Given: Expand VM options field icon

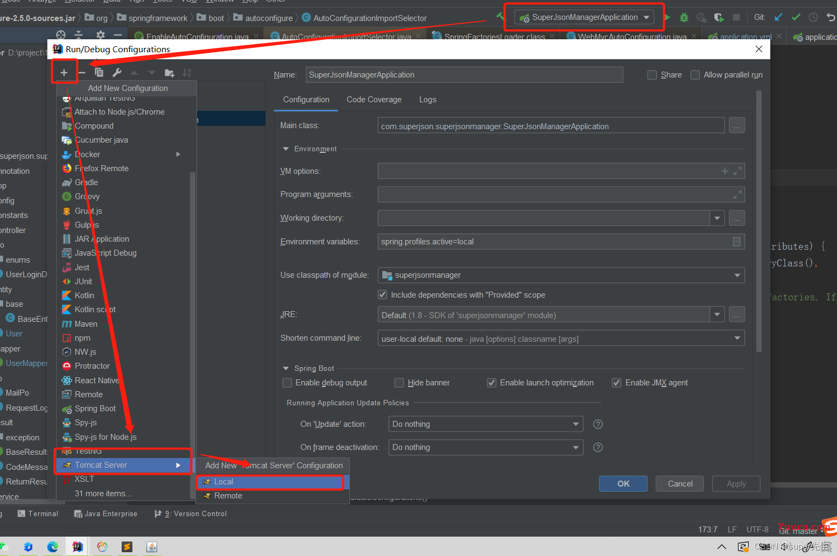Looking at the screenshot, I should (x=737, y=171).
